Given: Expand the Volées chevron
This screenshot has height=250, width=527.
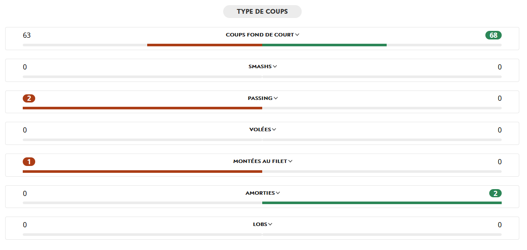Looking at the screenshot, I should coord(274,130).
